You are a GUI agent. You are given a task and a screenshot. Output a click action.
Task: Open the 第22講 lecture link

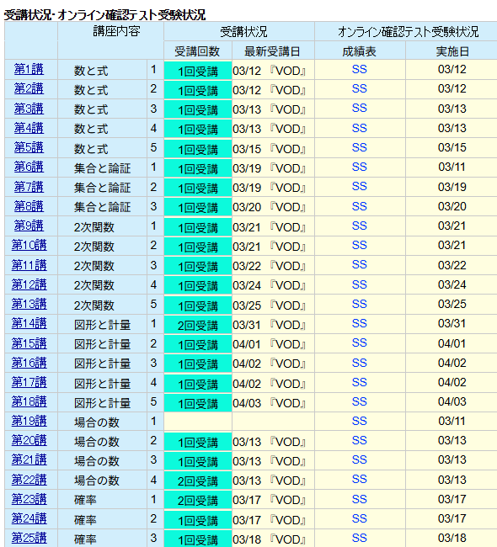[29, 480]
